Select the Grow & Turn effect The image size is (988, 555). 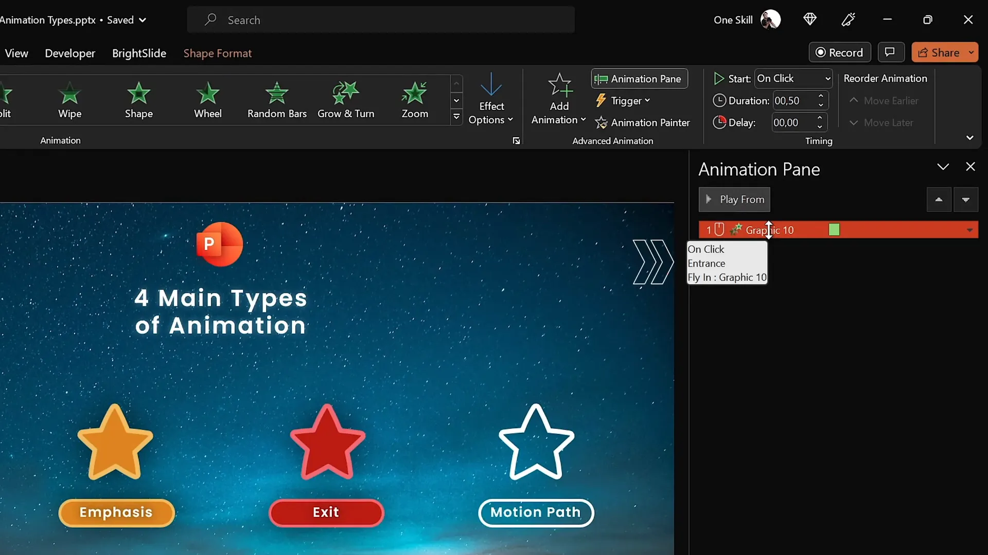(x=346, y=100)
